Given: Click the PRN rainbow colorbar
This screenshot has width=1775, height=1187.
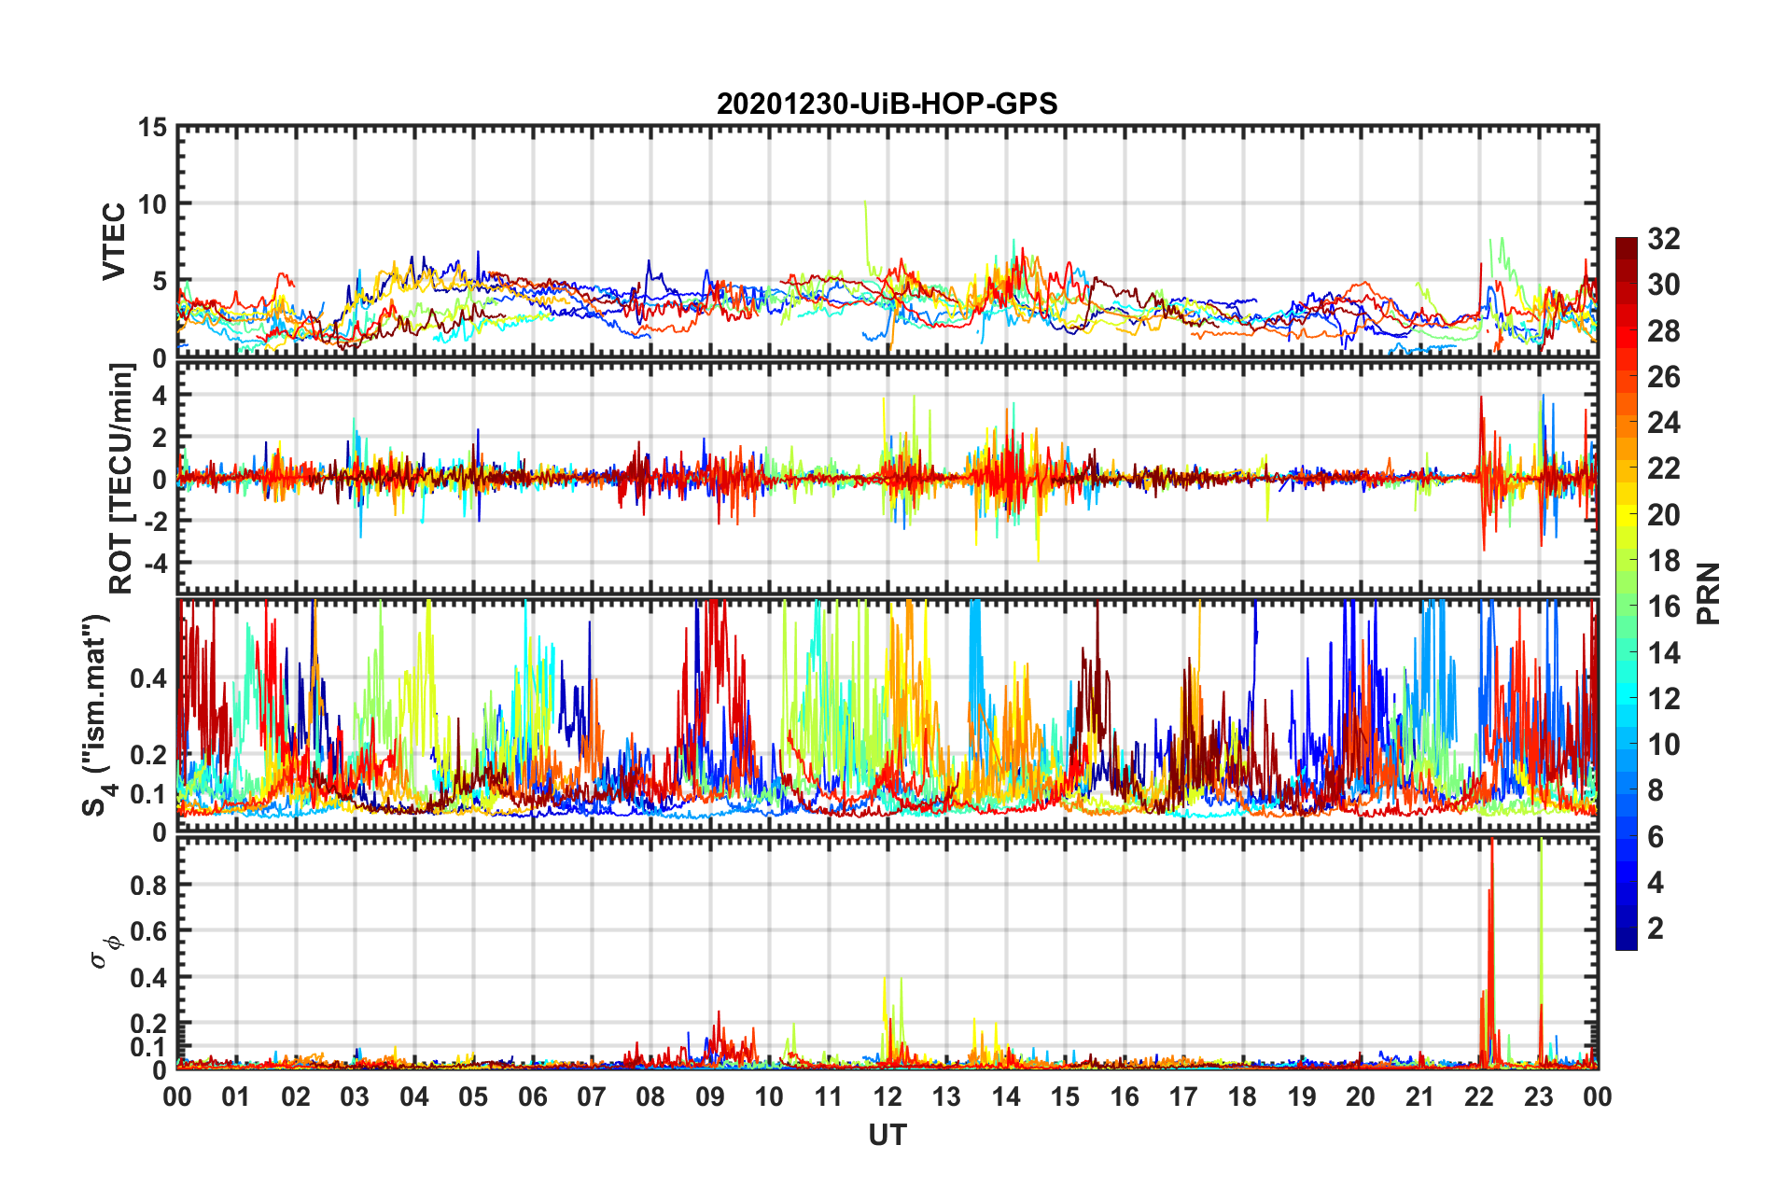Looking at the screenshot, I should click(1626, 593).
